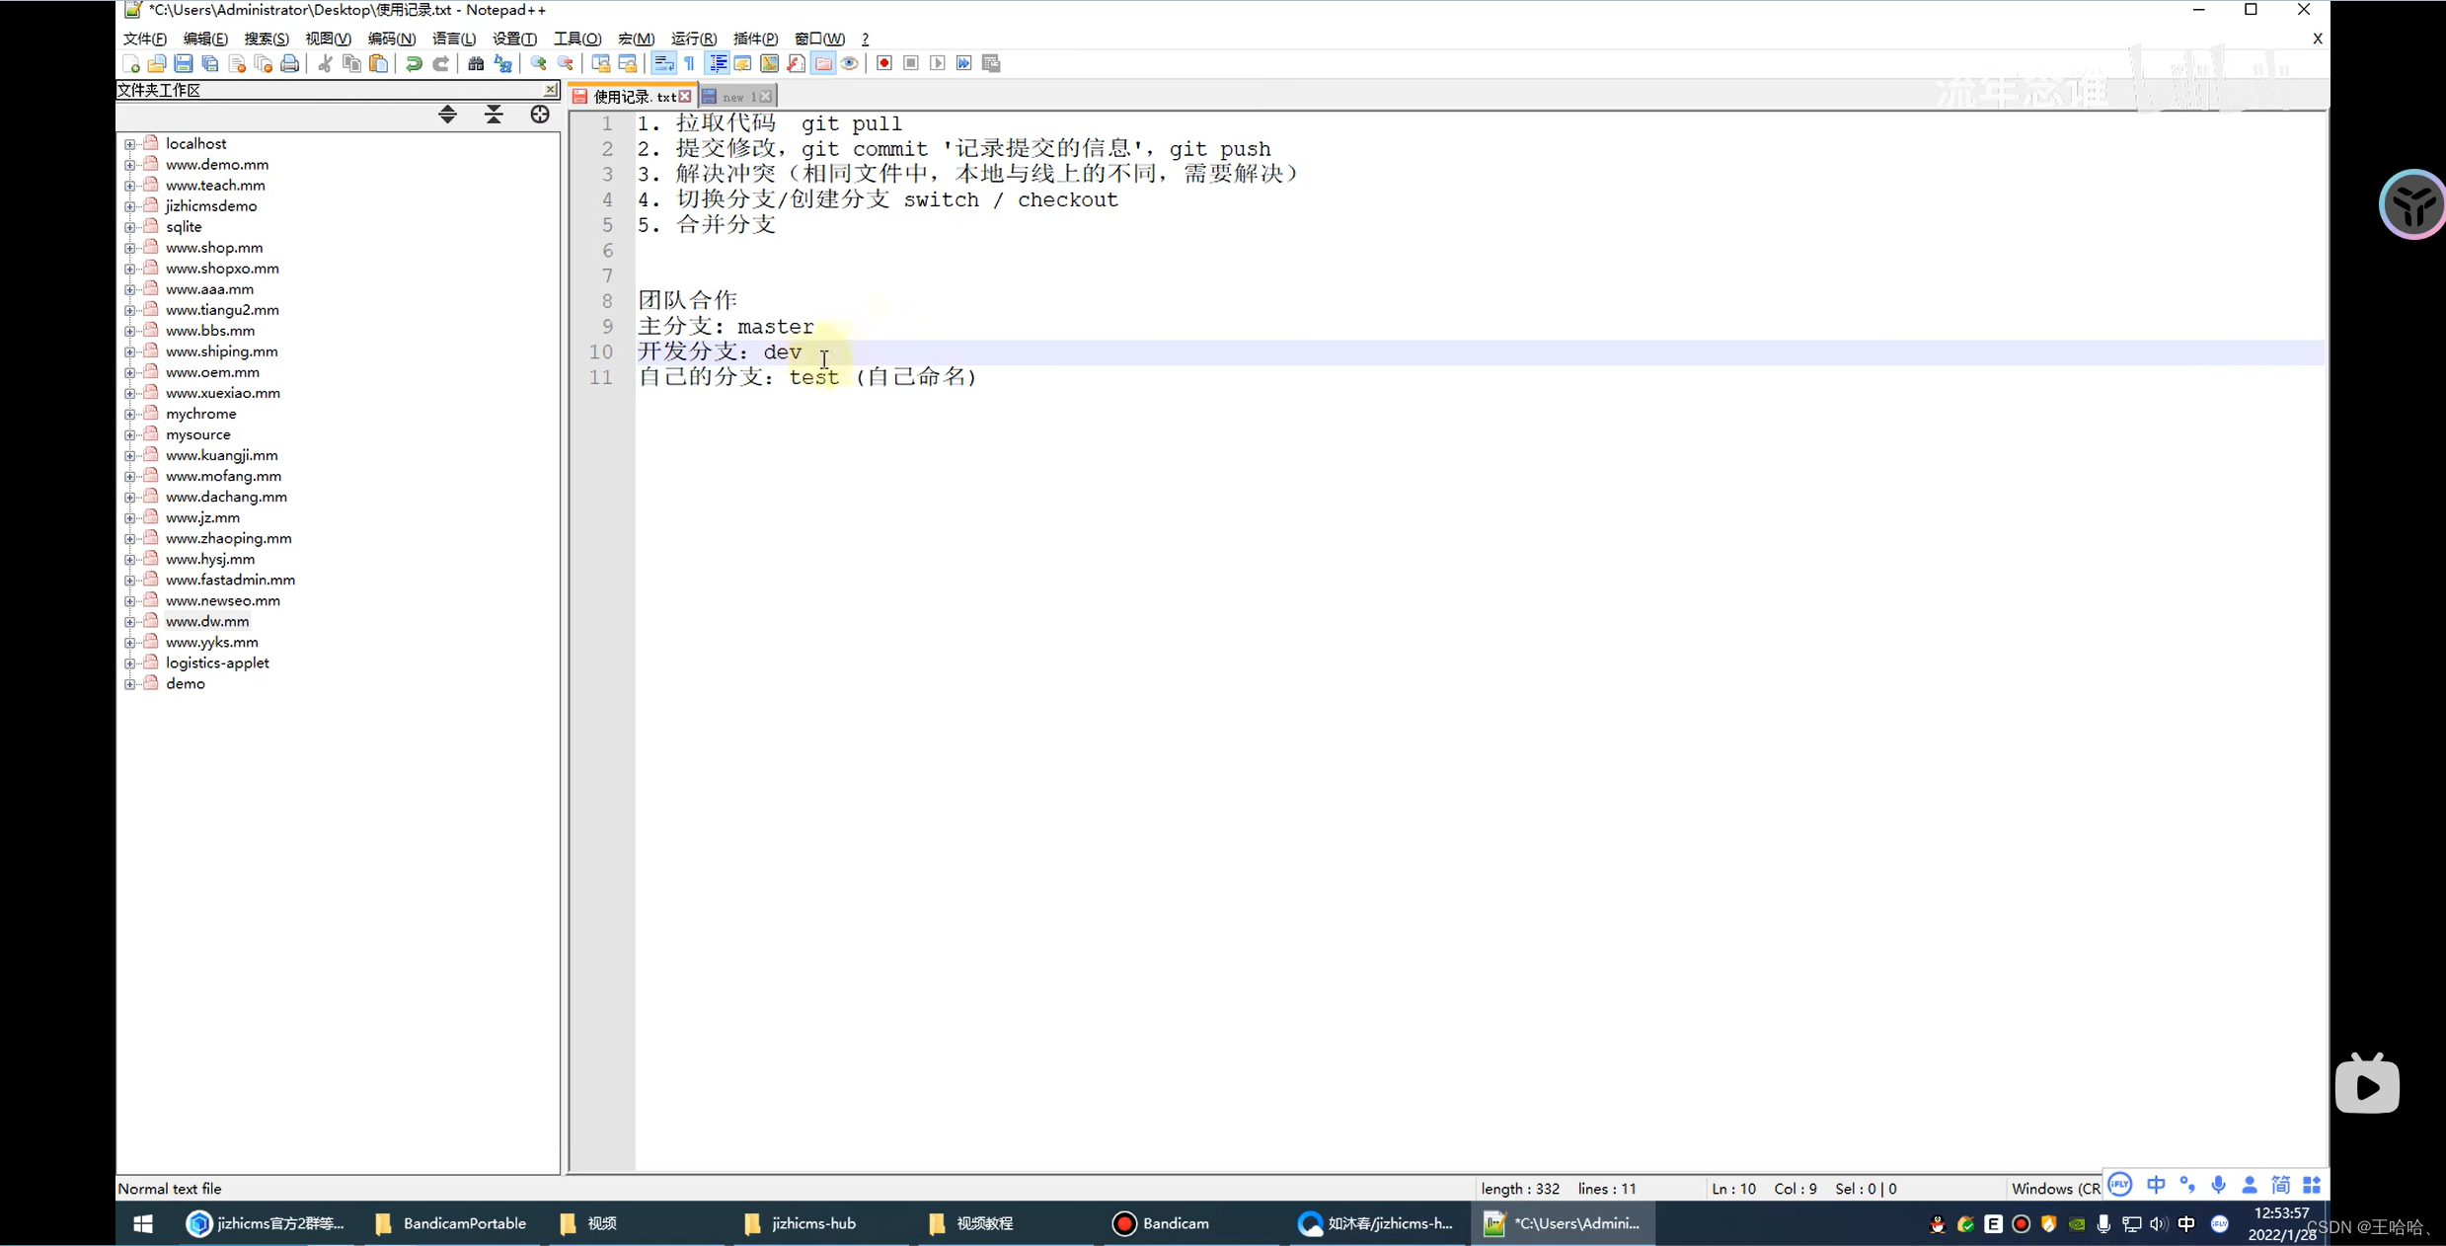Select the mysource folder entry
Viewport: 2446px width, 1246px height.
[198, 434]
